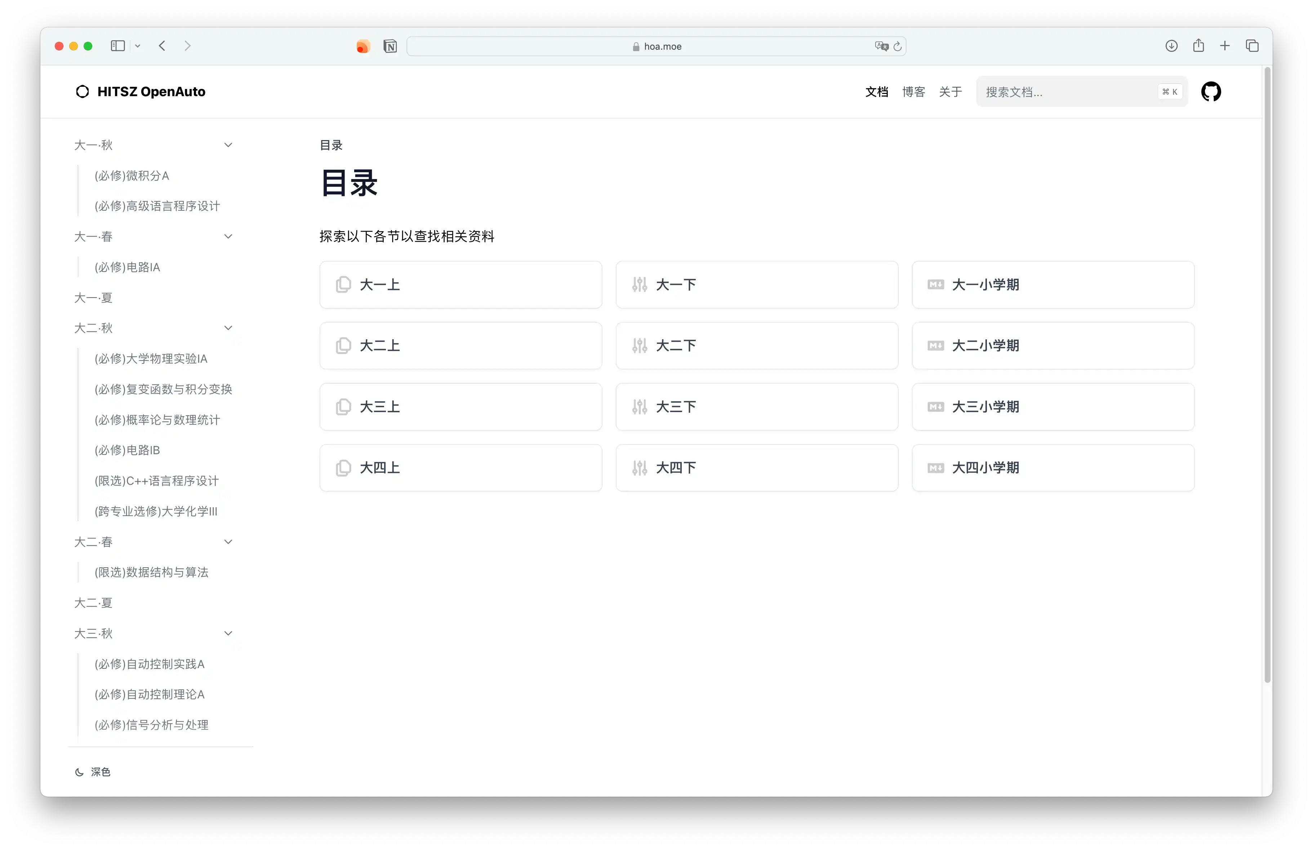Viewport: 1313px width, 850px height.
Task: Open the 大三下 card
Action: [757, 407]
